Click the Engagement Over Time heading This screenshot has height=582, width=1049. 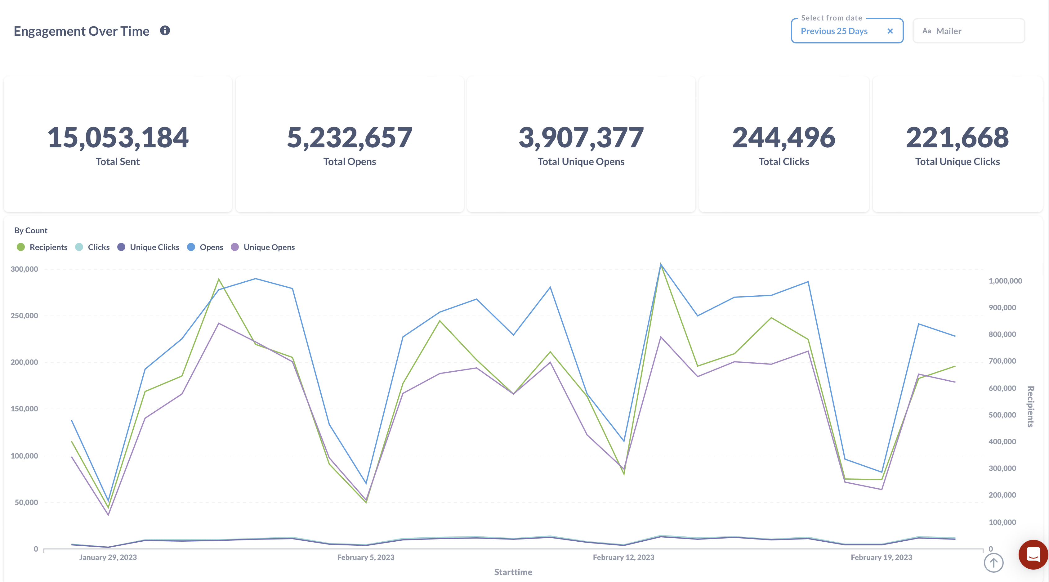(x=82, y=31)
